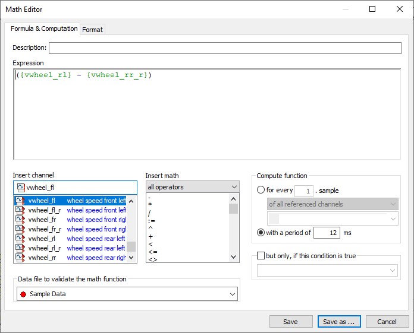Open 'of all referenced channels' dropdown

coord(333,204)
